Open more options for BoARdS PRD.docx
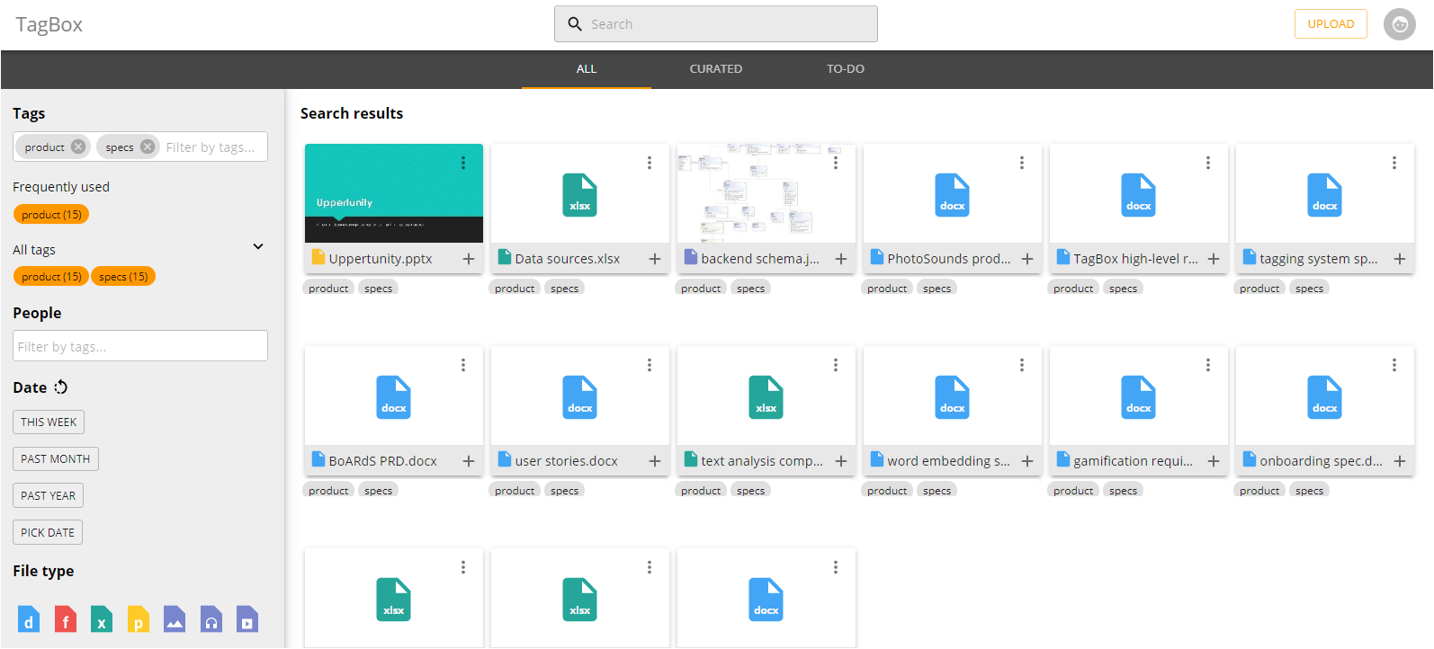 (x=463, y=365)
